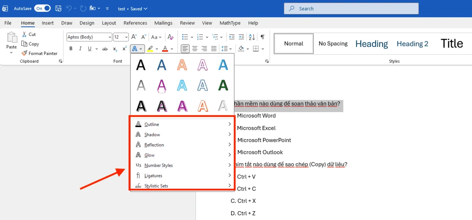
Task: Switch to the MathType ribbon tab
Action: pos(230,23)
